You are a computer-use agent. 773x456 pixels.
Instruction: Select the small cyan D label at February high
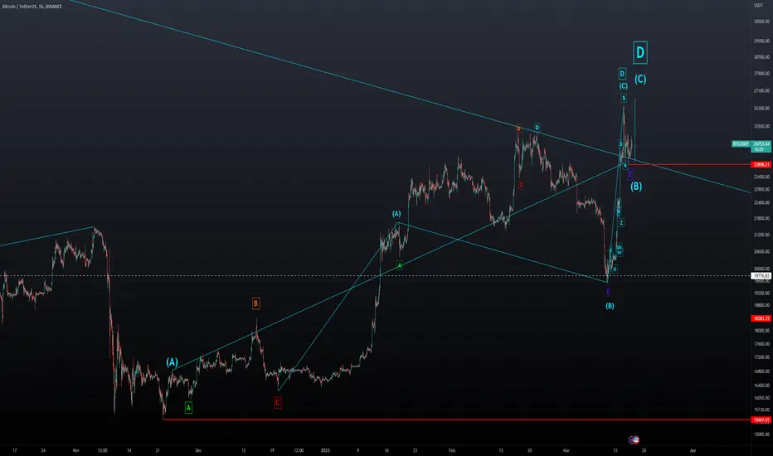pyautogui.click(x=537, y=127)
